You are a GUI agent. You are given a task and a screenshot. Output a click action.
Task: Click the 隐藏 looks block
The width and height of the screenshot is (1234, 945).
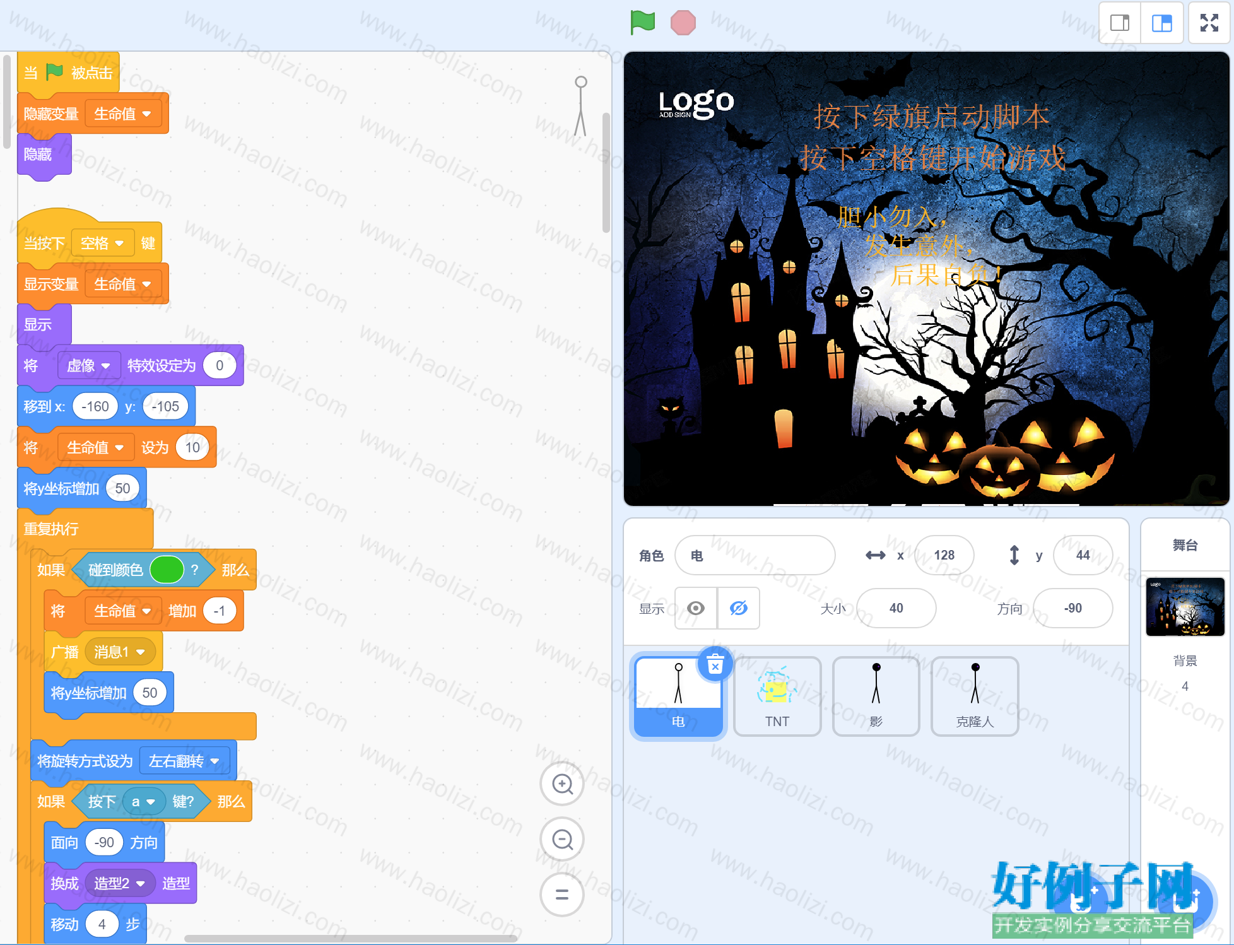[44, 155]
